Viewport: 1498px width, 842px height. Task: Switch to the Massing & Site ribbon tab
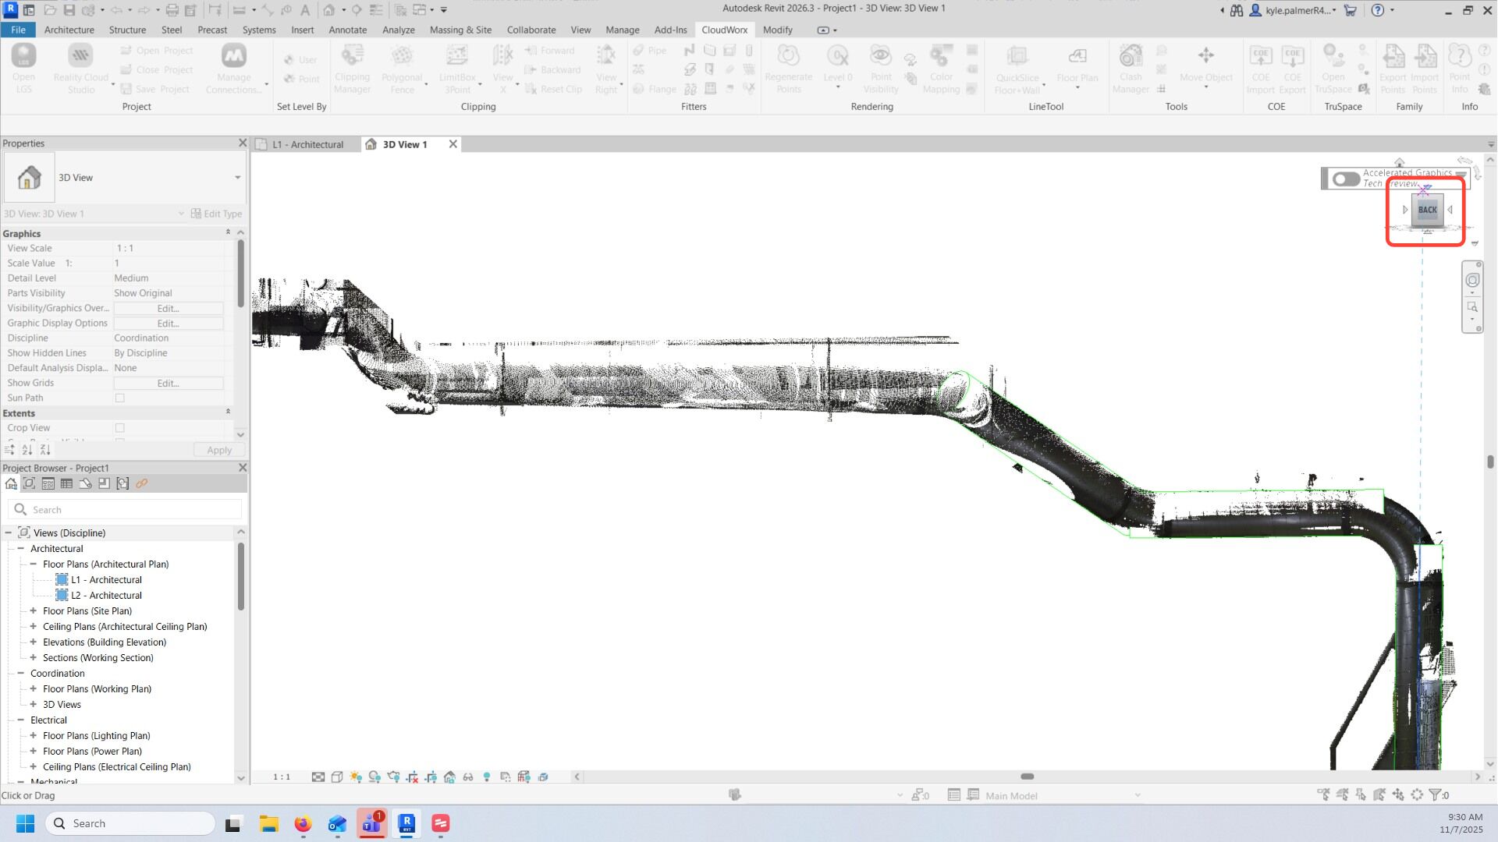coord(460,30)
